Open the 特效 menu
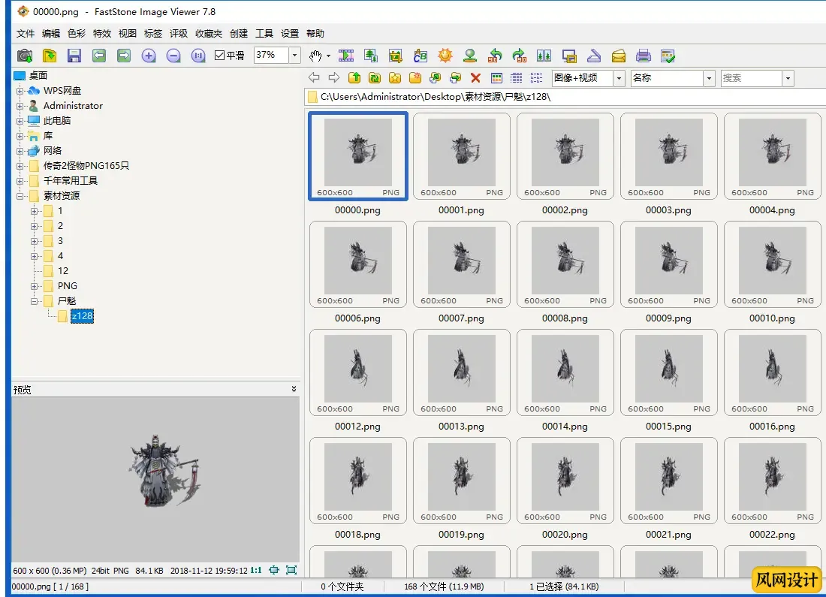The image size is (826, 597). [x=101, y=34]
